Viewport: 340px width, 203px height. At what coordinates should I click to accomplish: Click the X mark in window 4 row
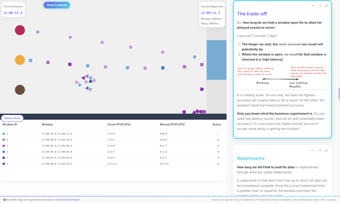(218, 140)
